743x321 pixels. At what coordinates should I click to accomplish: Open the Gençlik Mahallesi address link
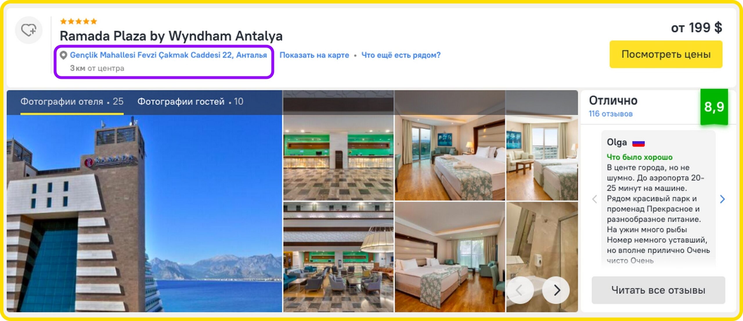click(x=168, y=55)
